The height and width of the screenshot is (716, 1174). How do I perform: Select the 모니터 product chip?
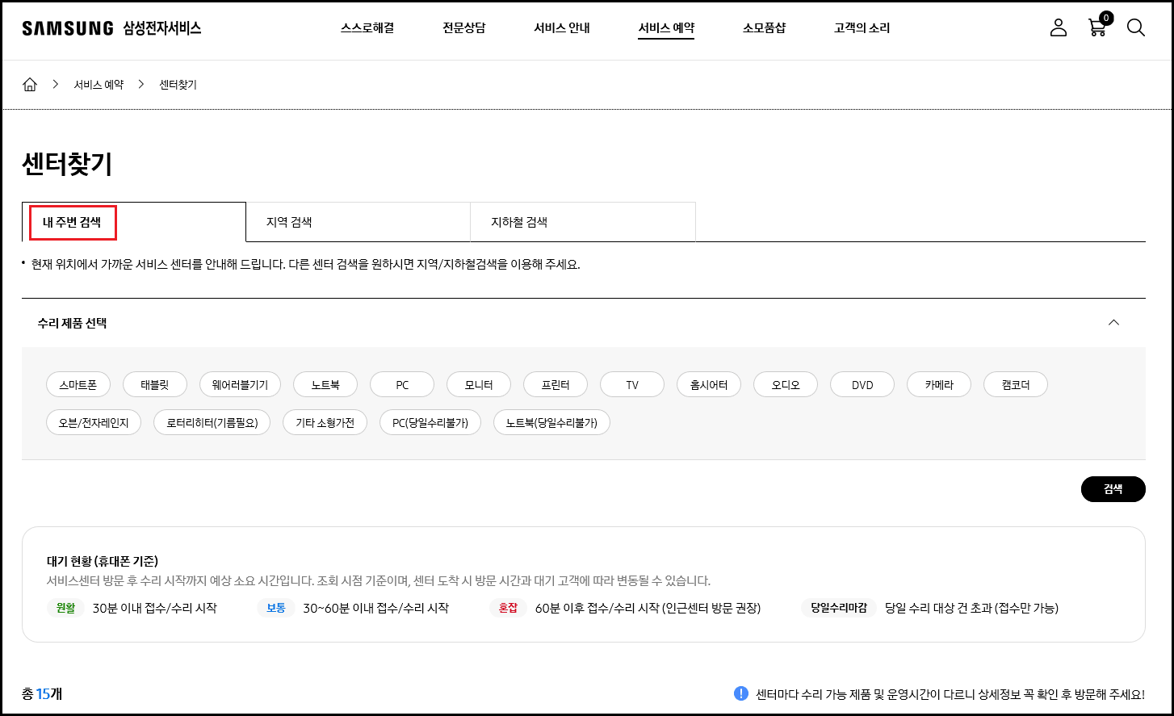pyautogui.click(x=479, y=385)
